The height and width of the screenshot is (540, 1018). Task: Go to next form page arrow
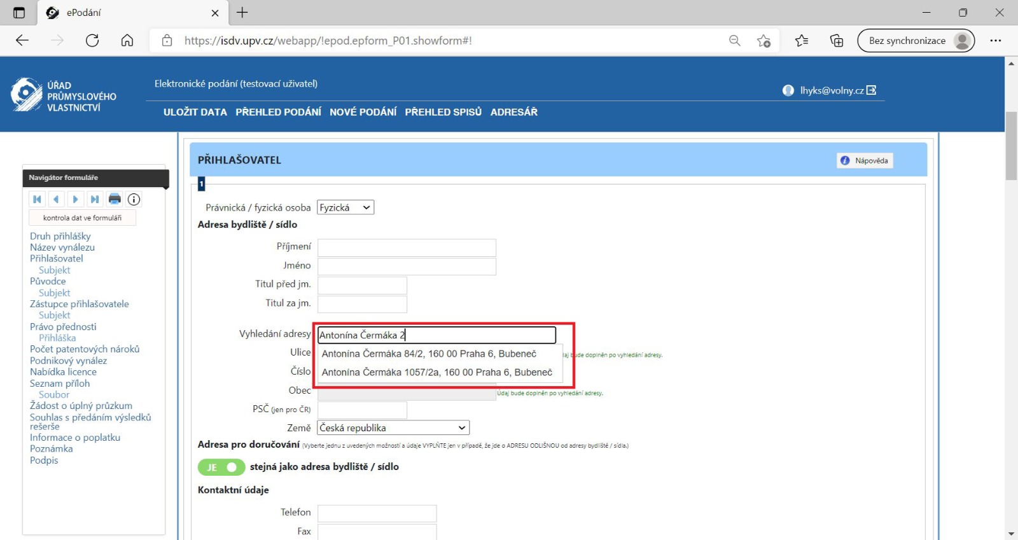pos(75,199)
